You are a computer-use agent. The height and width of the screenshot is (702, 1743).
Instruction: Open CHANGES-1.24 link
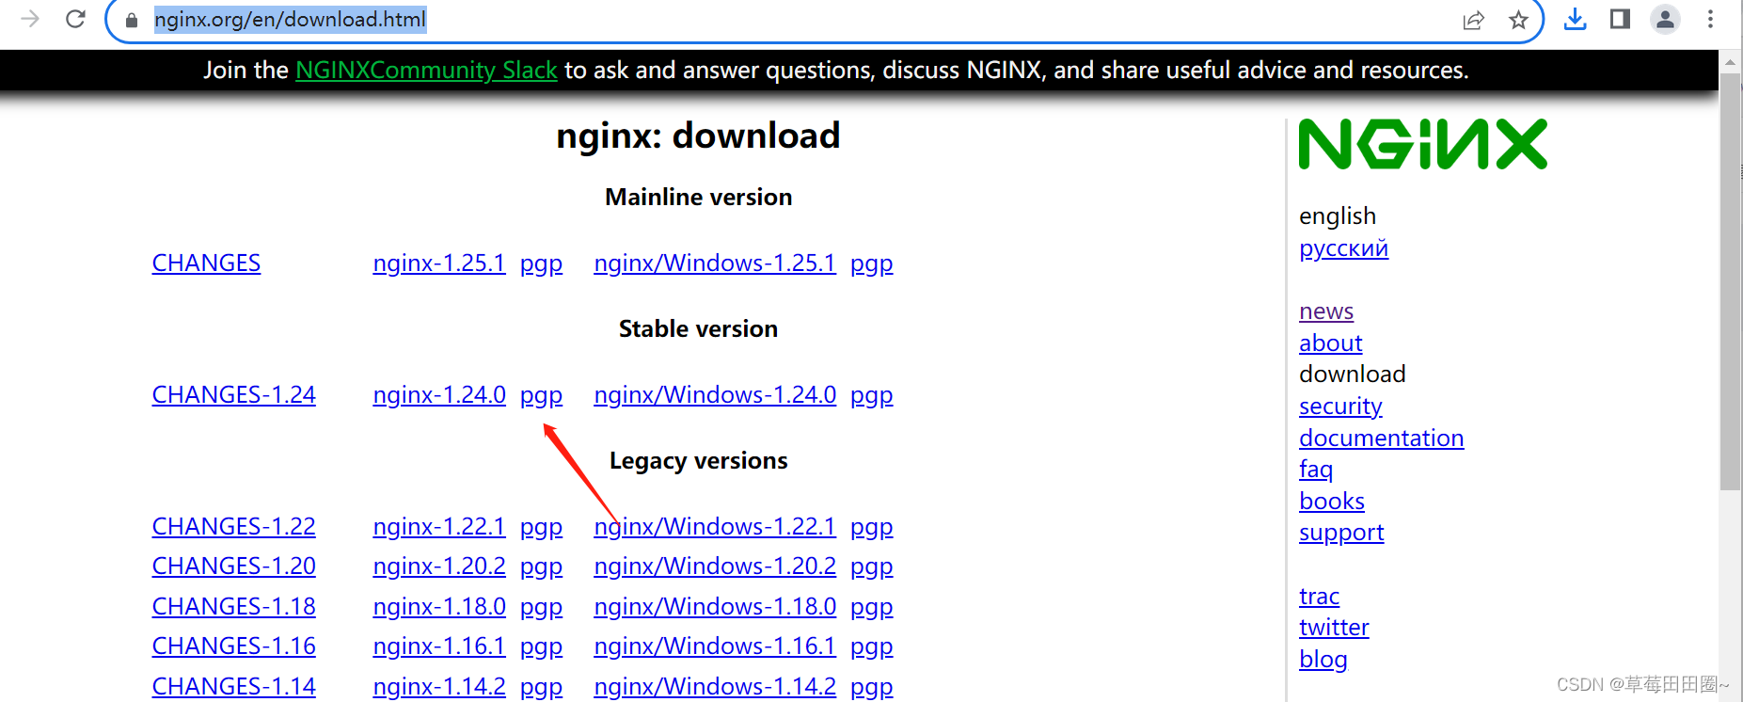point(234,395)
